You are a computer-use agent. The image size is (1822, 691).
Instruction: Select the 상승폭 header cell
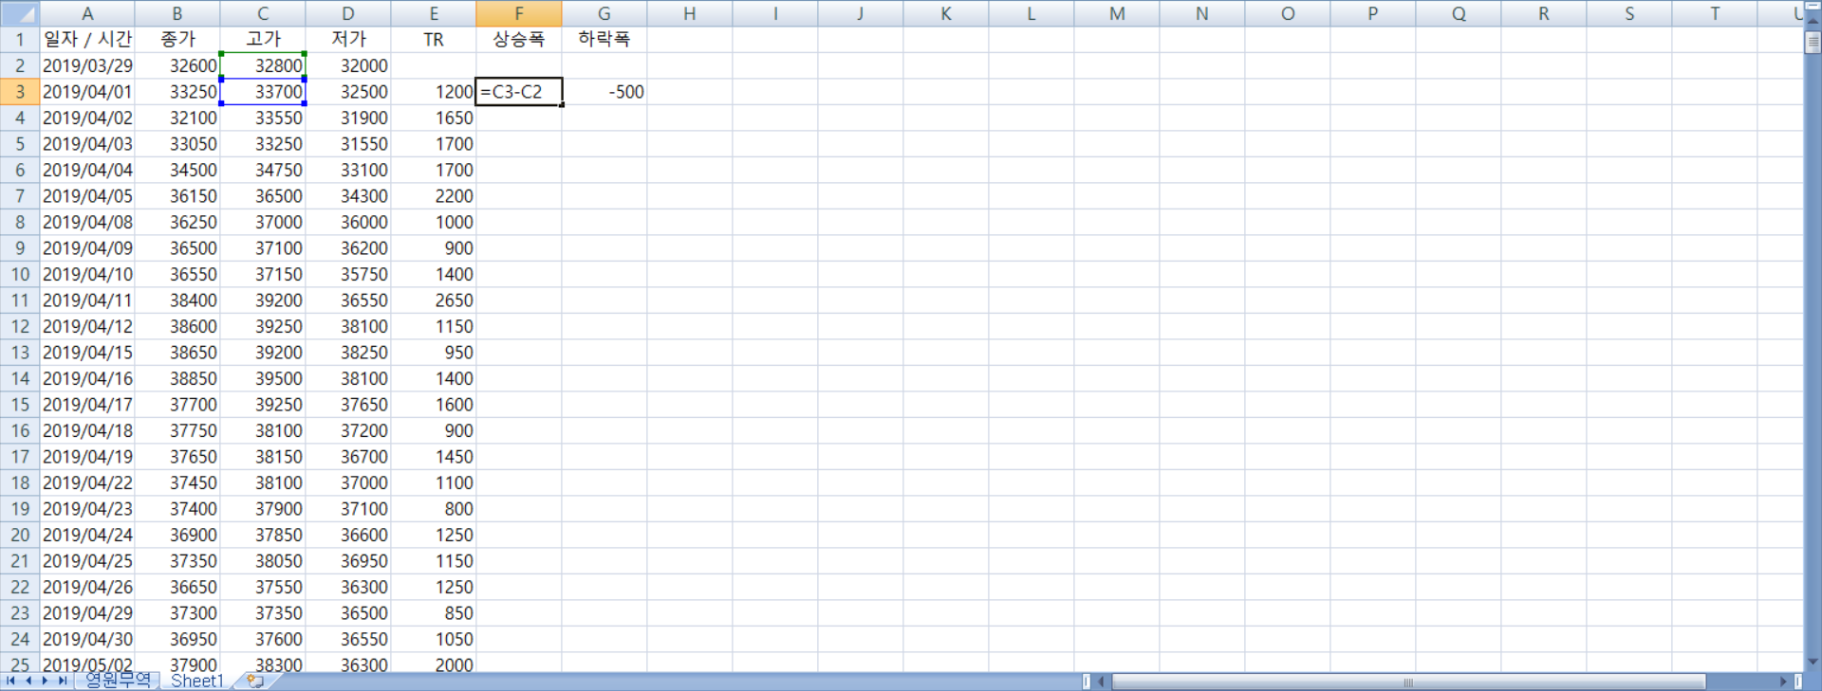click(x=519, y=39)
